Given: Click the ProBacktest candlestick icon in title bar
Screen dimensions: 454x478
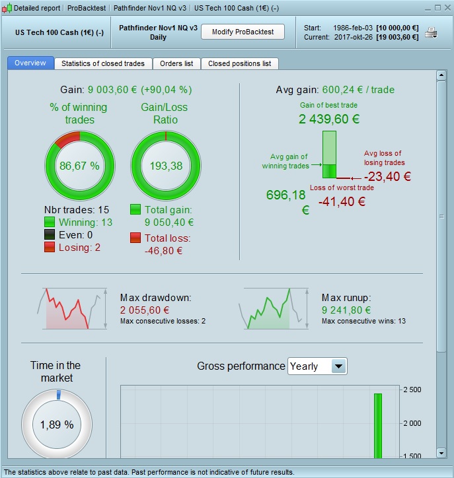Looking at the screenshot, I should (7, 8).
